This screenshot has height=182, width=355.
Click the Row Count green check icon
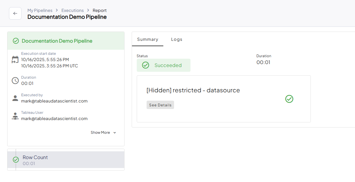point(16,160)
